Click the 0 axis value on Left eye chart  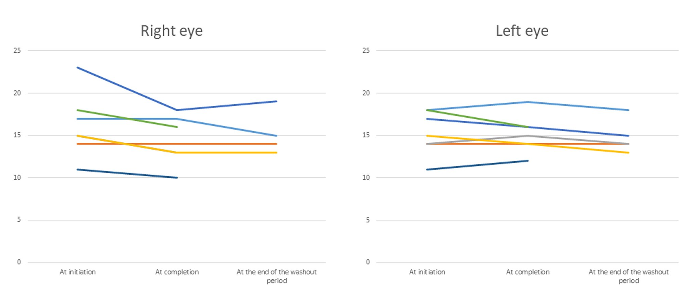pyautogui.click(x=368, y=262)
